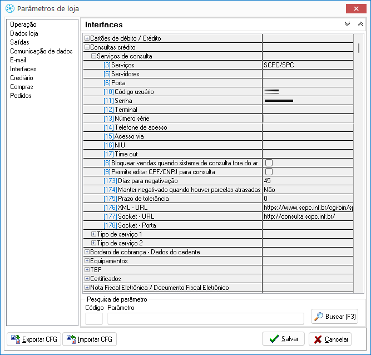Screen dimensions: 371x355
Task: Click the red X Cancelar icon
Action: coord(318,339)
